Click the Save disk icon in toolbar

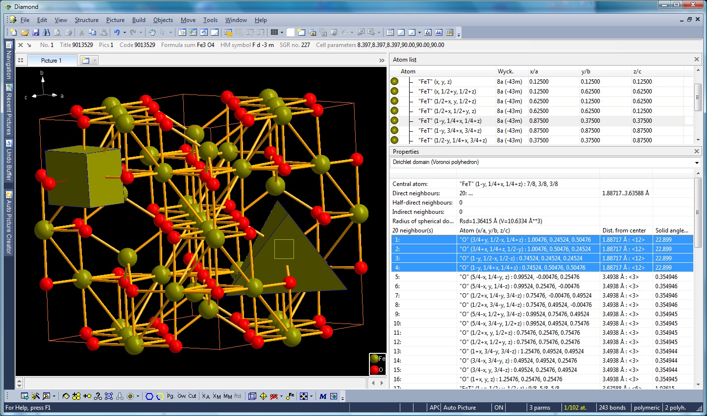36,32
